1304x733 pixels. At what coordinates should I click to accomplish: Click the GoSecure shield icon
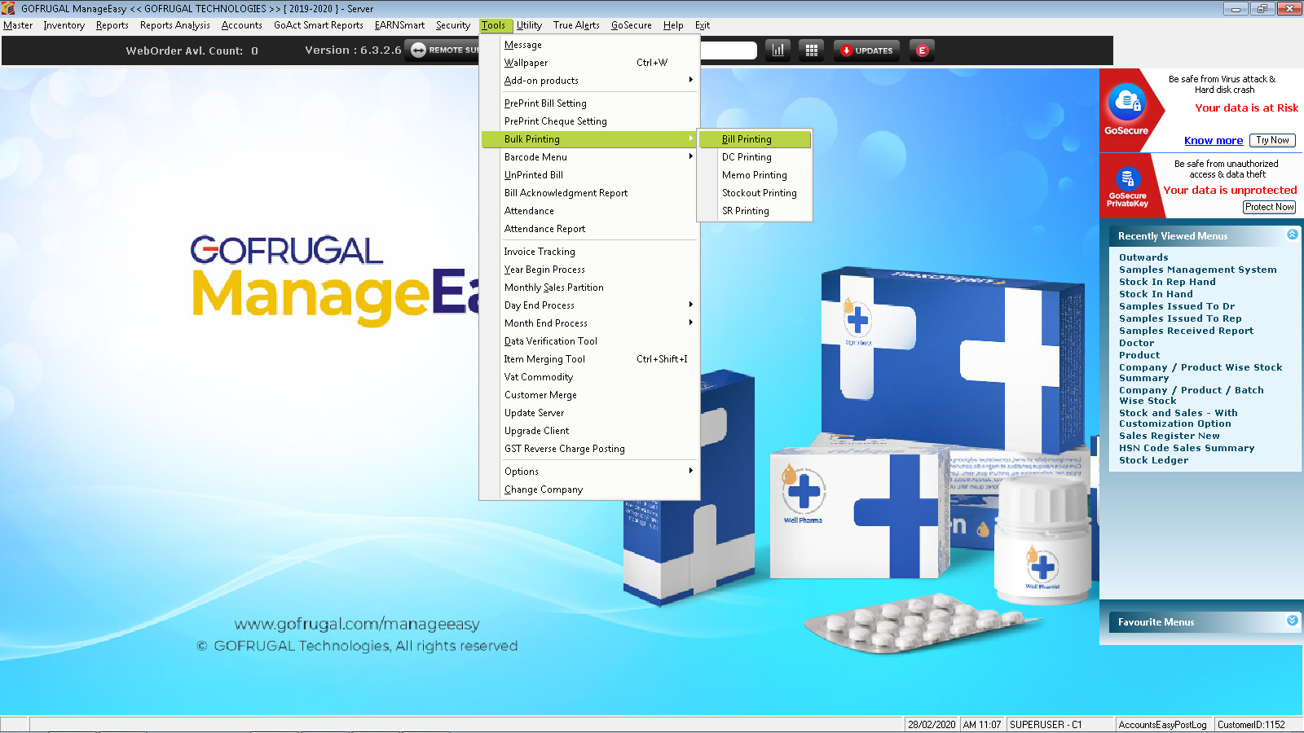coord(1126,102)
